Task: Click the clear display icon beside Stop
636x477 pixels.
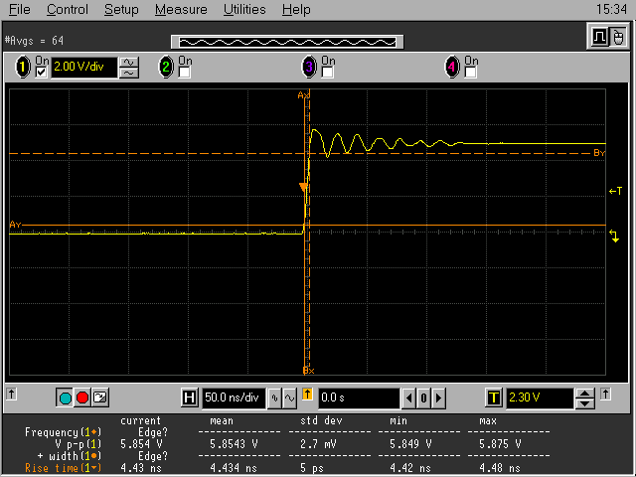Action: pyautogui.click(x=99, y=397)
